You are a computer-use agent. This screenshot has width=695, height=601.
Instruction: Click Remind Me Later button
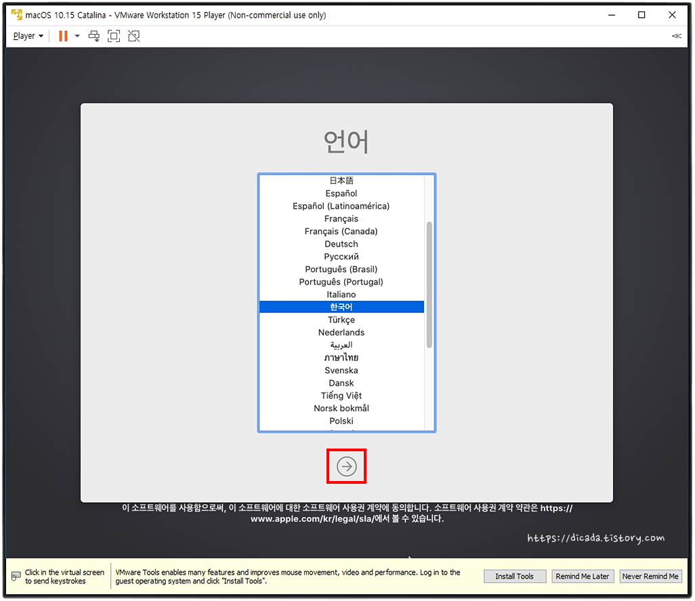coord(583,576)
